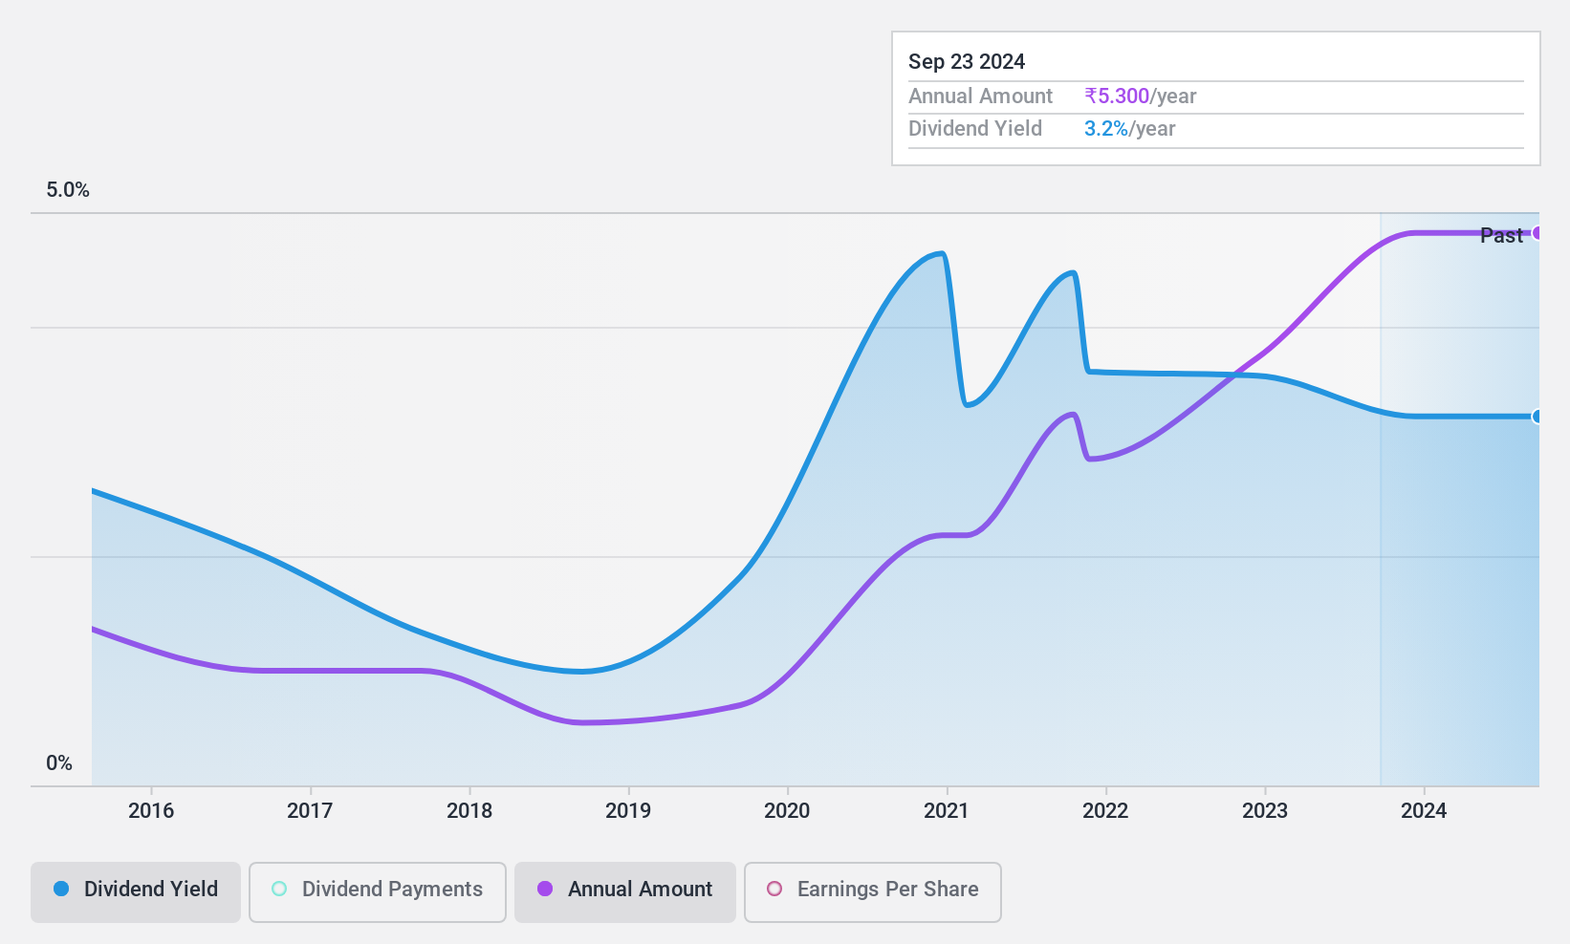Toggle the Earnings Per Share legend series
Image resolution: width=1570 pixels, height=944 pixels.
coord(872,892)
